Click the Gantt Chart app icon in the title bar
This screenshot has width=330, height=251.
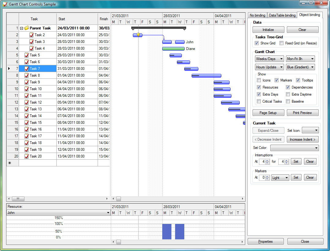coord(4,4)
